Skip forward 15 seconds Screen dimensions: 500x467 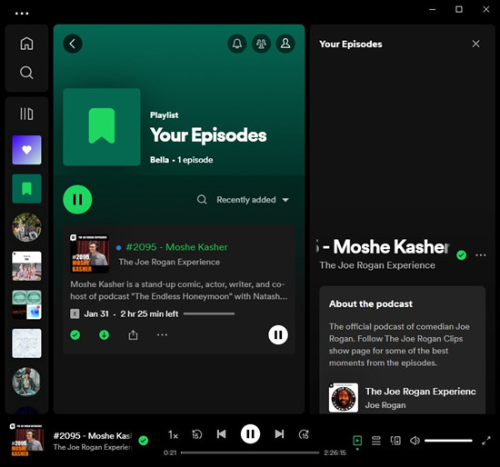pyautogui.click(x=304, y=434)
